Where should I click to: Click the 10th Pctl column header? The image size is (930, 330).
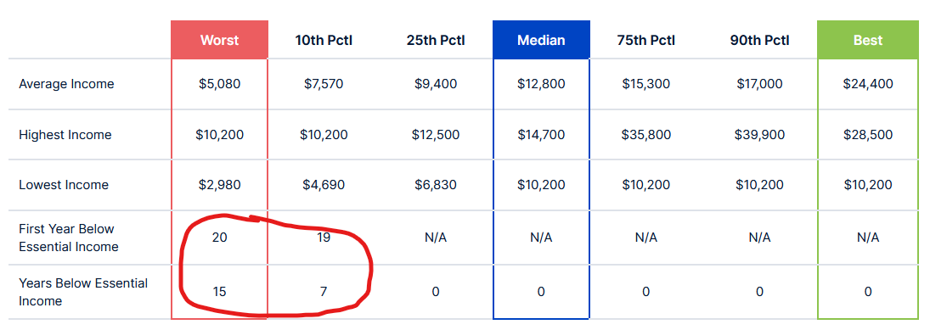[x=324, y=40]
